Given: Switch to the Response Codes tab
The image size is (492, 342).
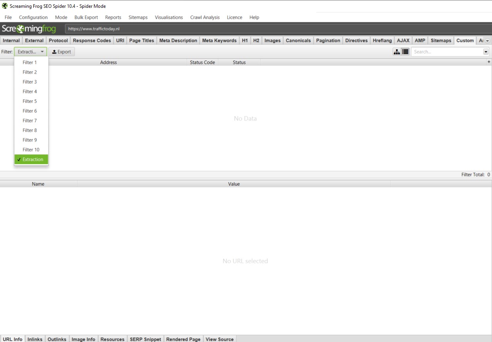Looking at the screenshot, I should pyautogui.click(x=92, y=41).
